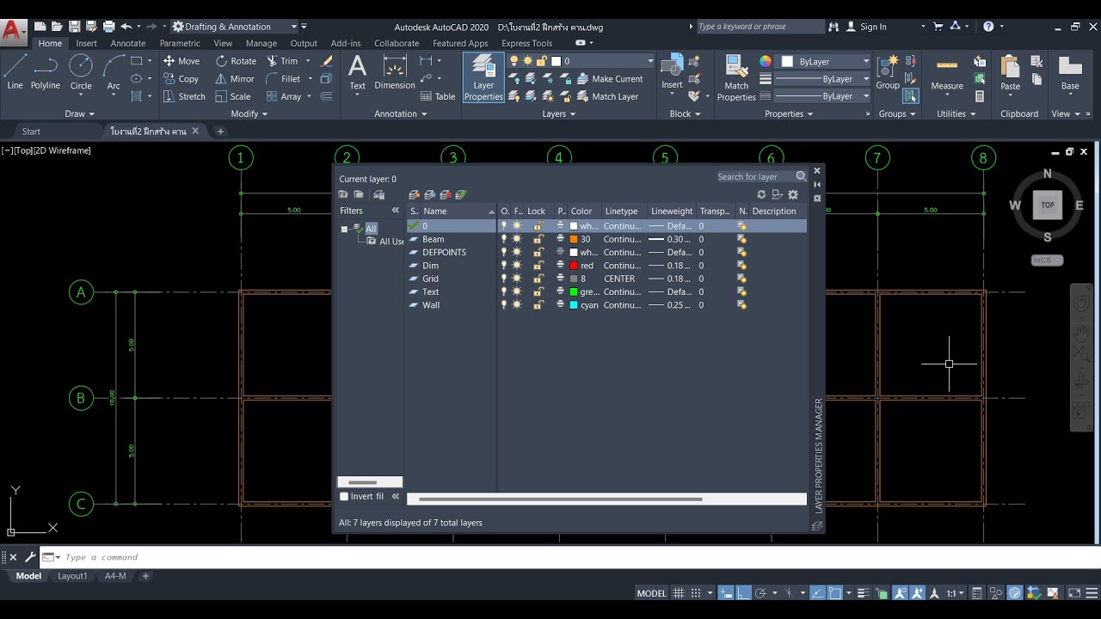Expand the Draw panel dropdown
Viewport: 1101px width, 619px height.
point(80,113)
